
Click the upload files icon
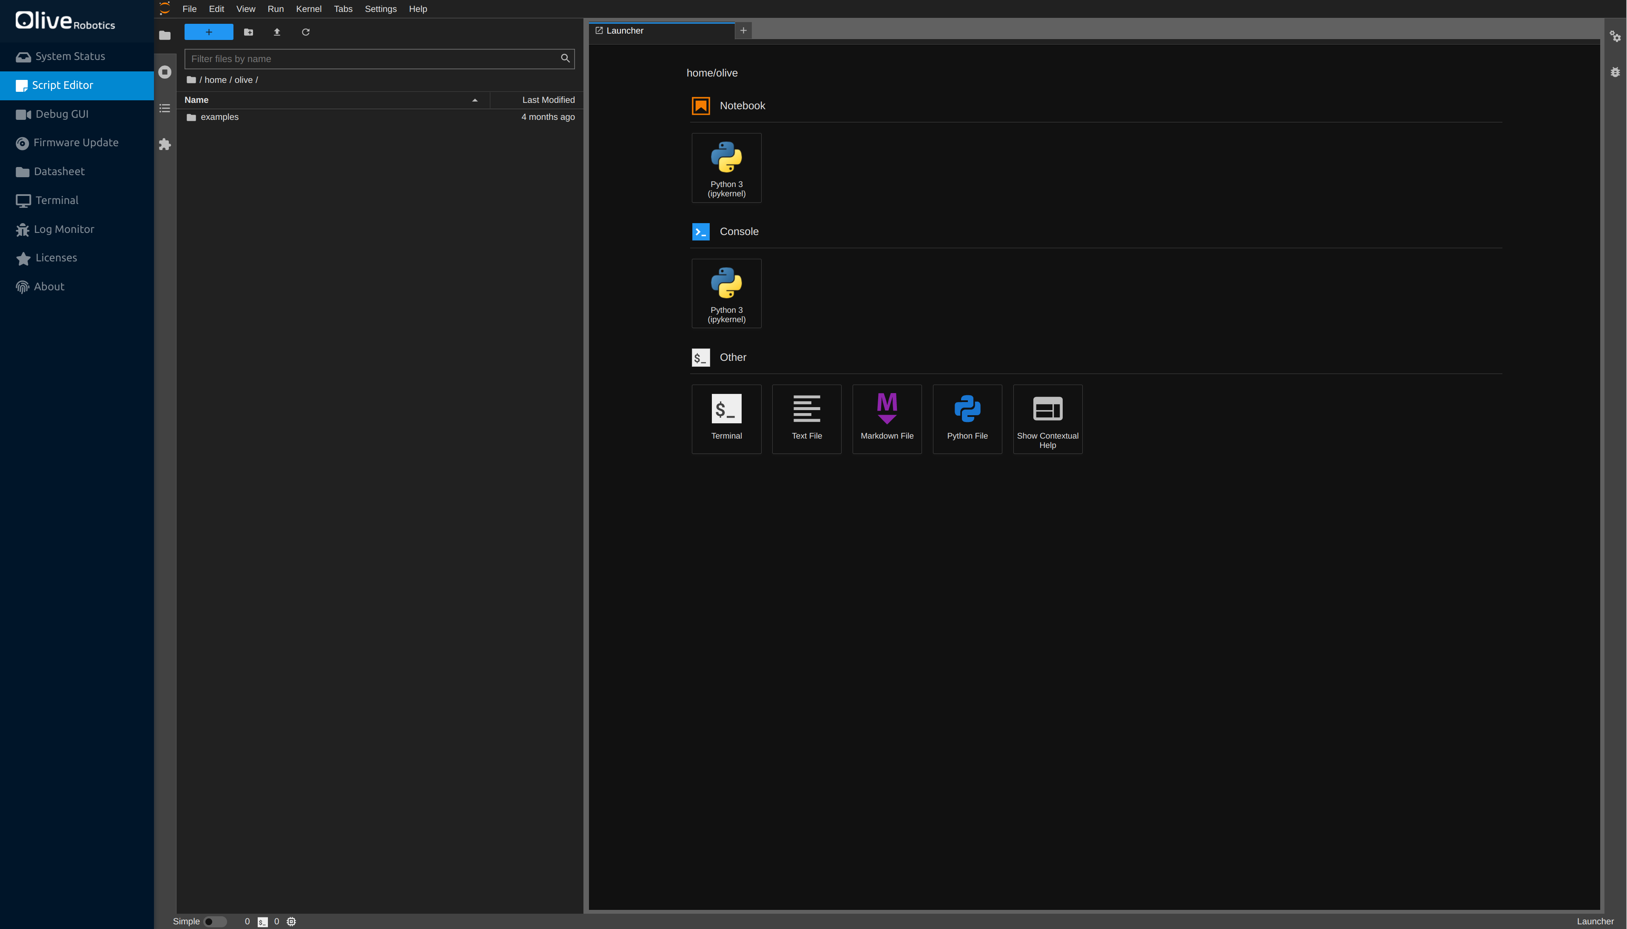[277, 32]
